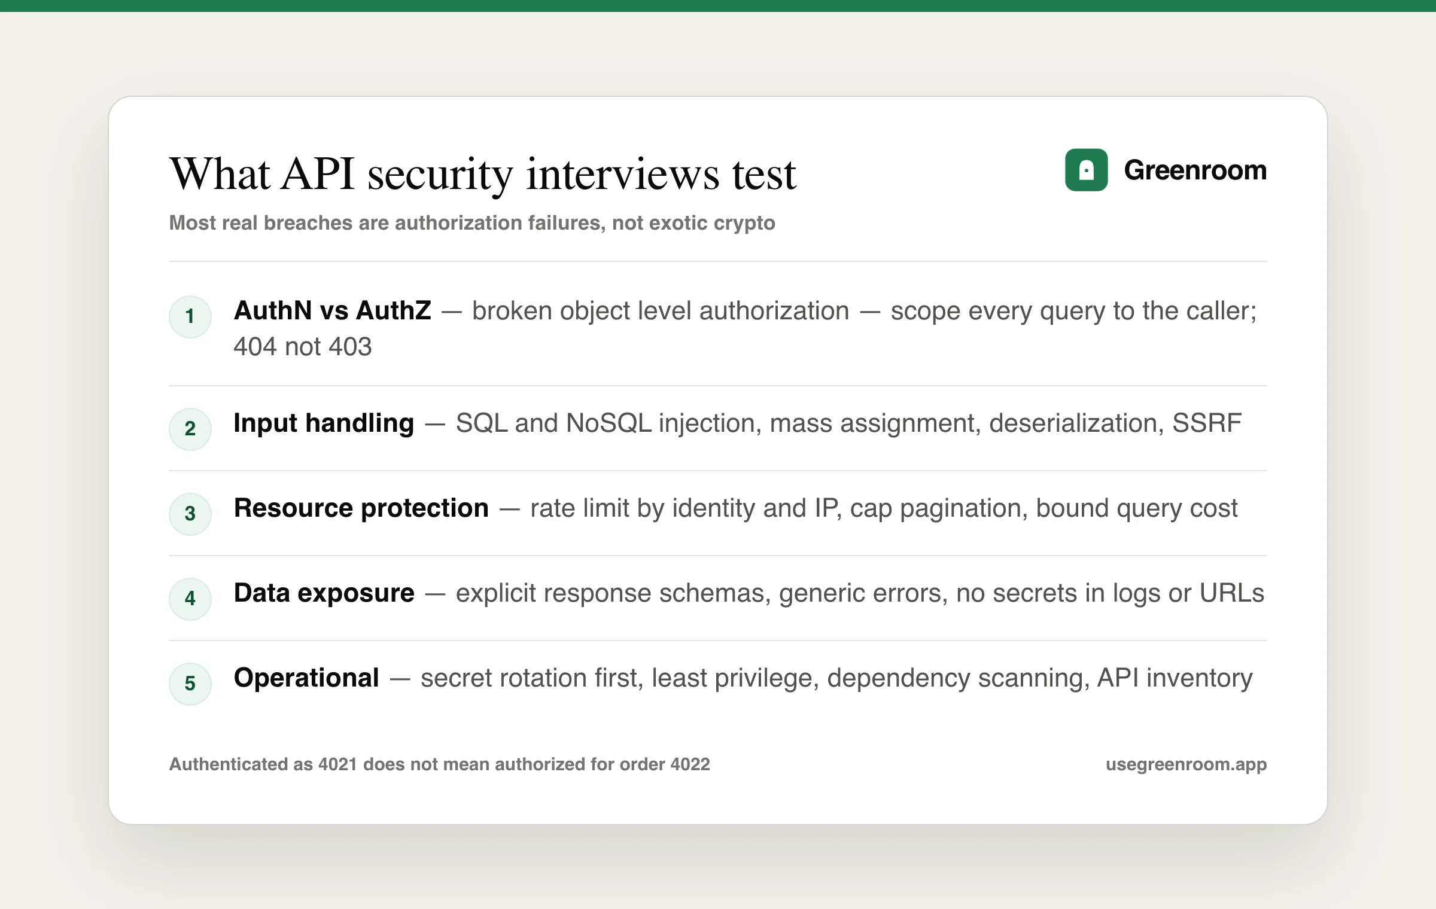The image size is (1436, 909).
Task: Open the usegreenroom.app link
Action: 1186,765
